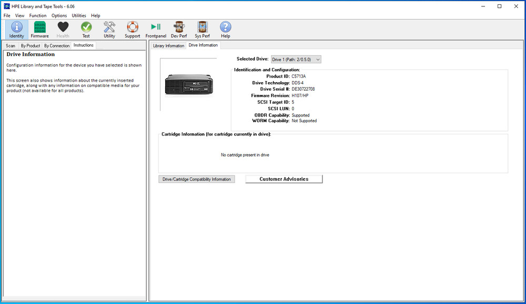Launch Dev Perf device performance
Image resolution: width=526 pixels, height=304 pixels.
point(179,29)
